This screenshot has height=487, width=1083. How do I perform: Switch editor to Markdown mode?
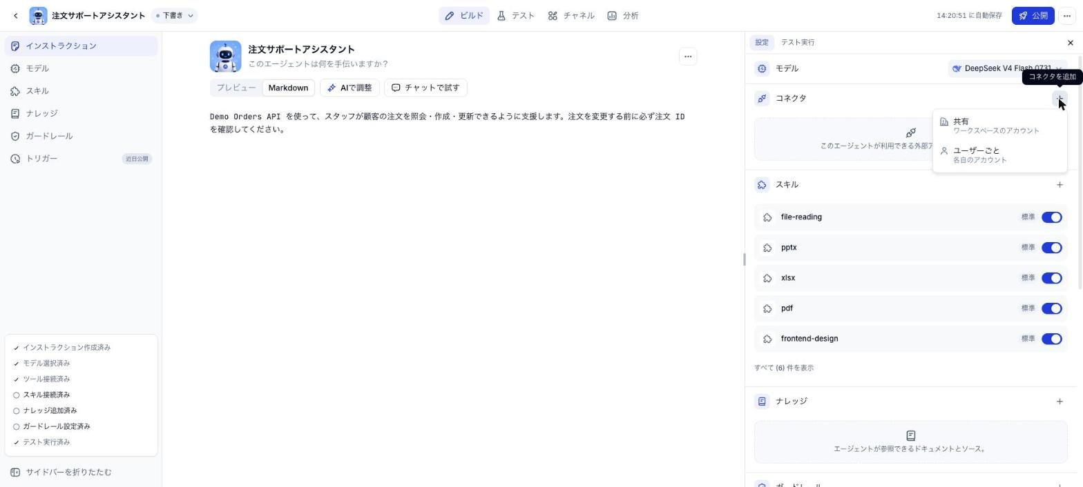[288, 88]
